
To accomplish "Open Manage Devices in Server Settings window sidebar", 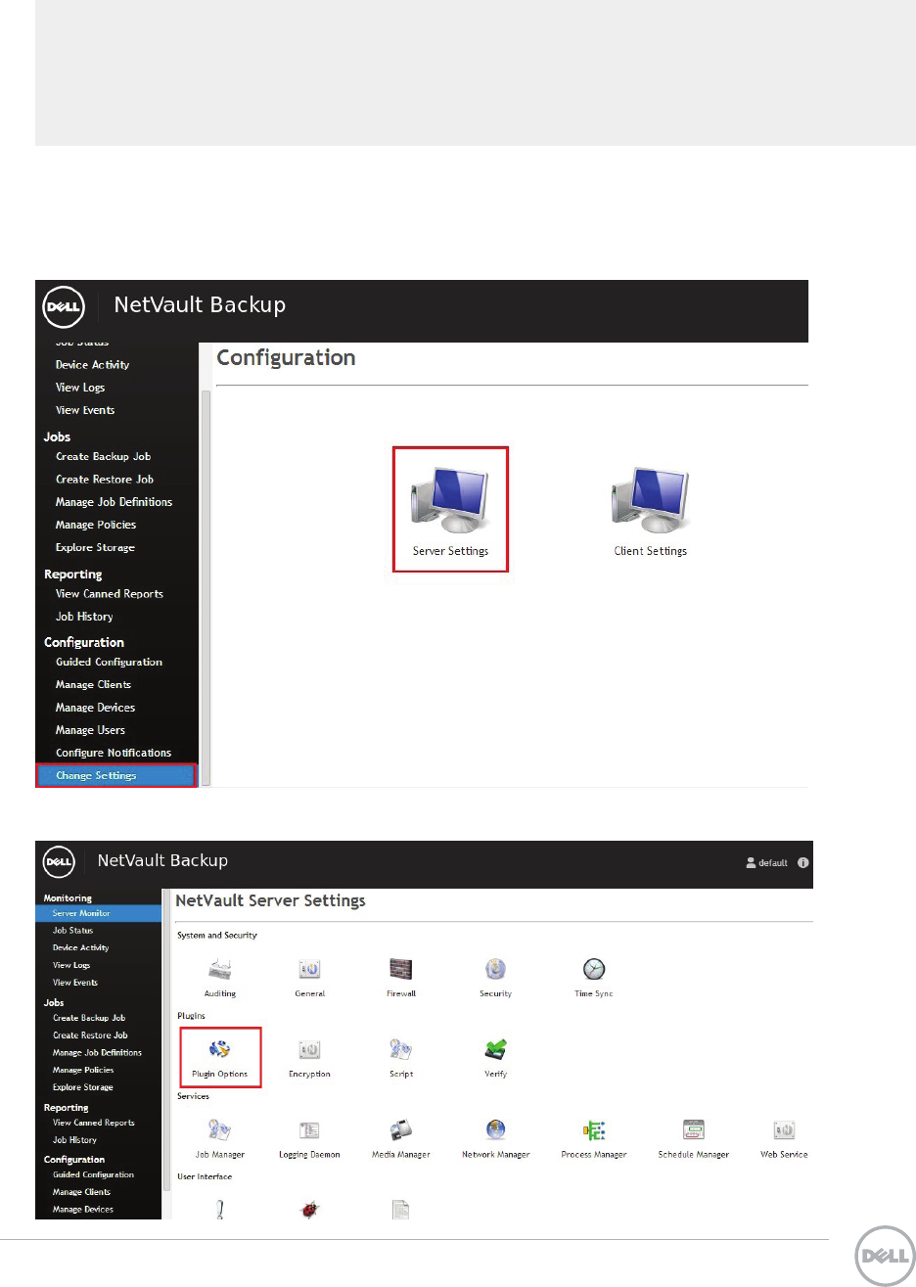I will point(83,1210).
